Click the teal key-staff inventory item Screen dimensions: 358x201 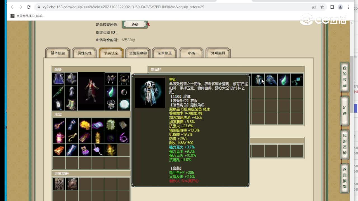[x=297, y=80]
